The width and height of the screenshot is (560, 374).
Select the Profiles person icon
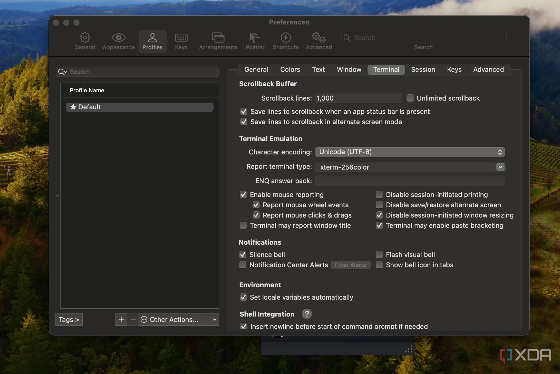click(x=152, y=38)
